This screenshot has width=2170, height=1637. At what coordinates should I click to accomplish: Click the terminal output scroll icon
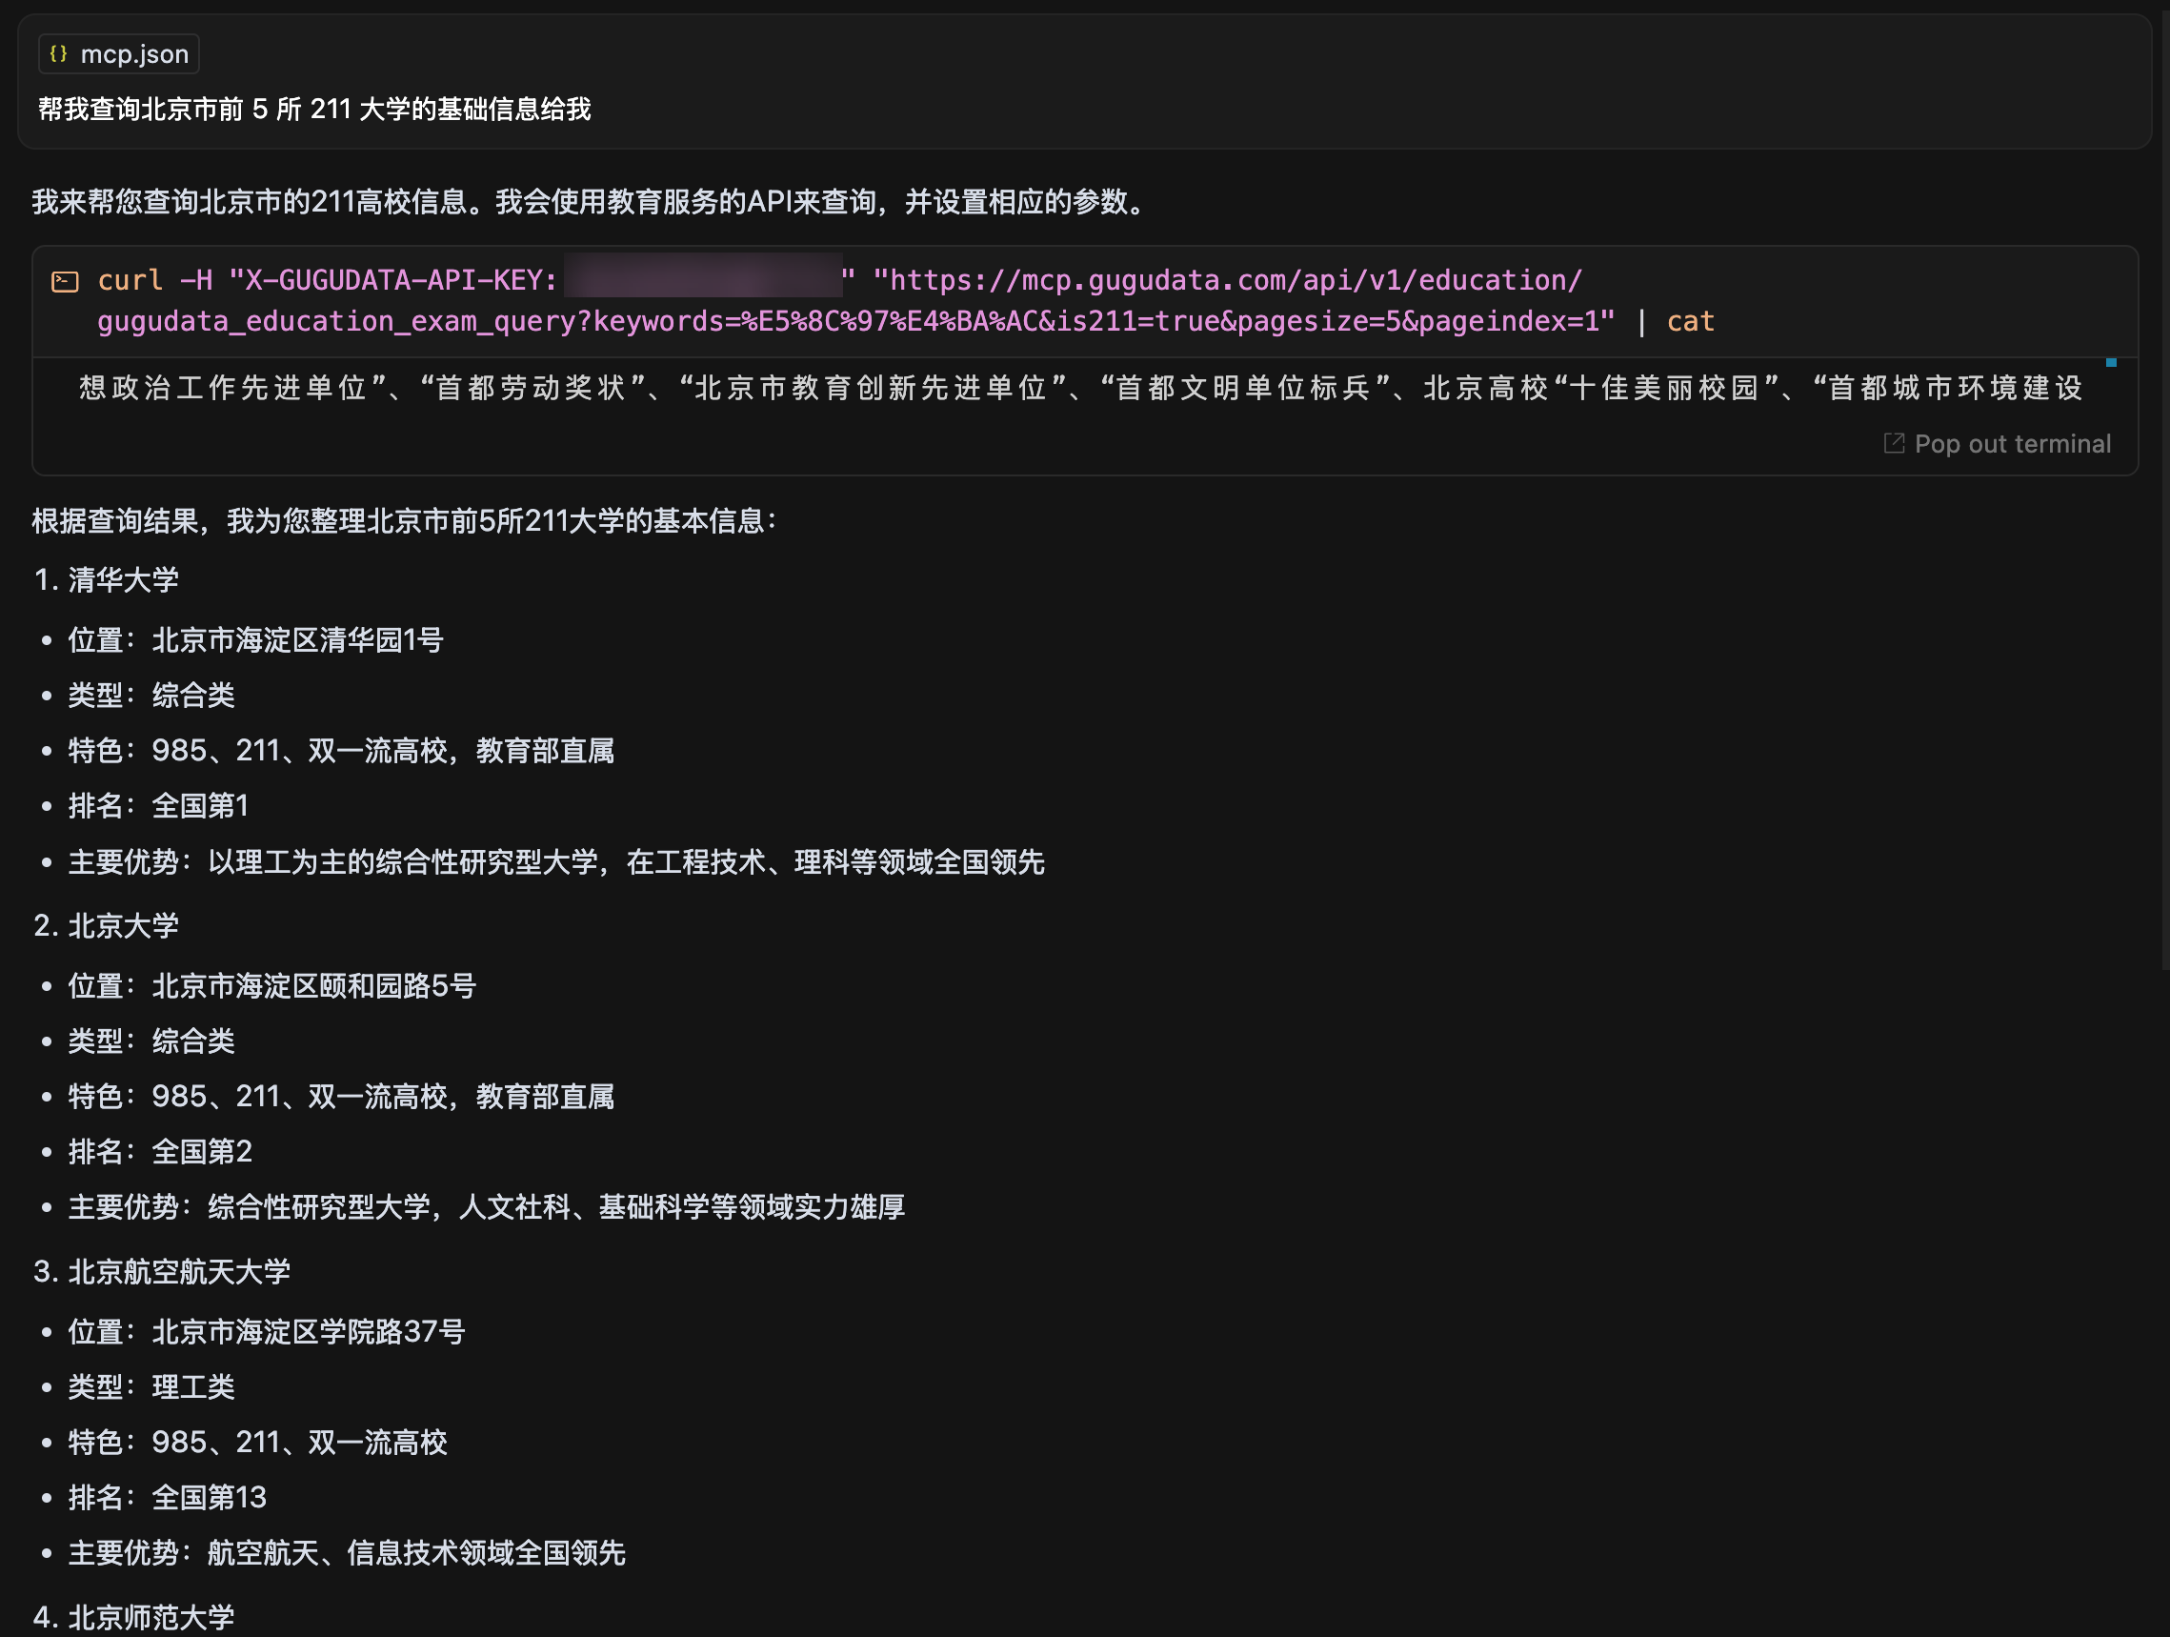click(x=2112, y=361)
